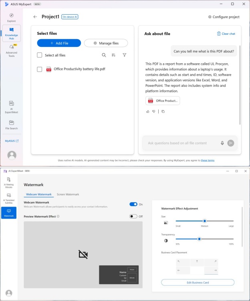This screenshot has width=250, height=301.
Task: Go back from Project1 using the arrow
Action: tap(35, 17)
